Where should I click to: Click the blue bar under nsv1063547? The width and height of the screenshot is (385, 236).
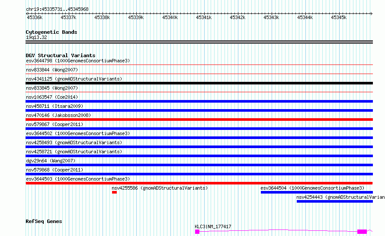[199, 101]
